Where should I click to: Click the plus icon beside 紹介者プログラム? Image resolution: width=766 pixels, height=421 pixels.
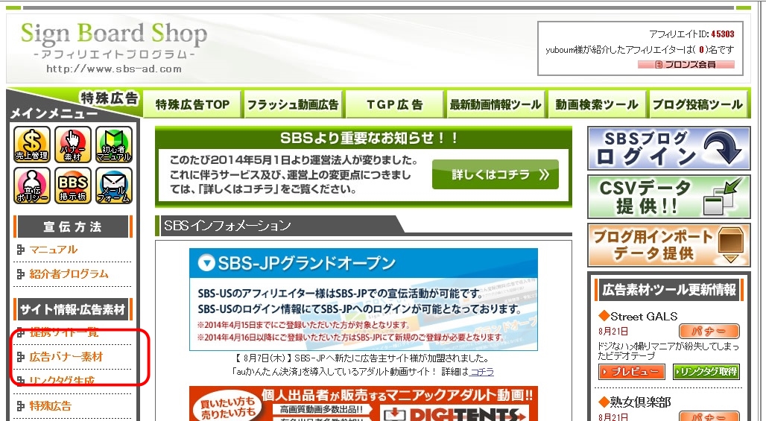coord(21,274)
